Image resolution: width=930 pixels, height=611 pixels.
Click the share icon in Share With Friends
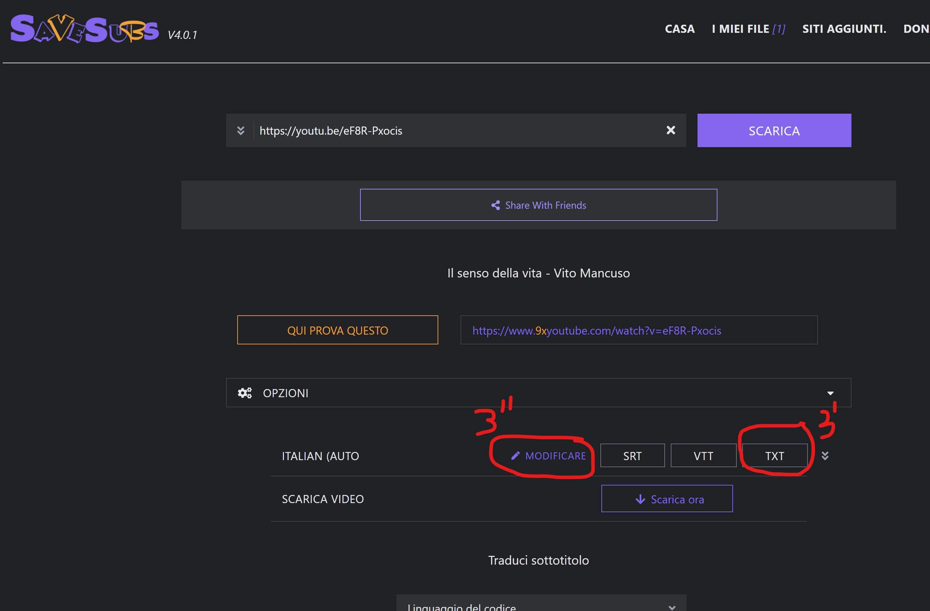(495, 205)
